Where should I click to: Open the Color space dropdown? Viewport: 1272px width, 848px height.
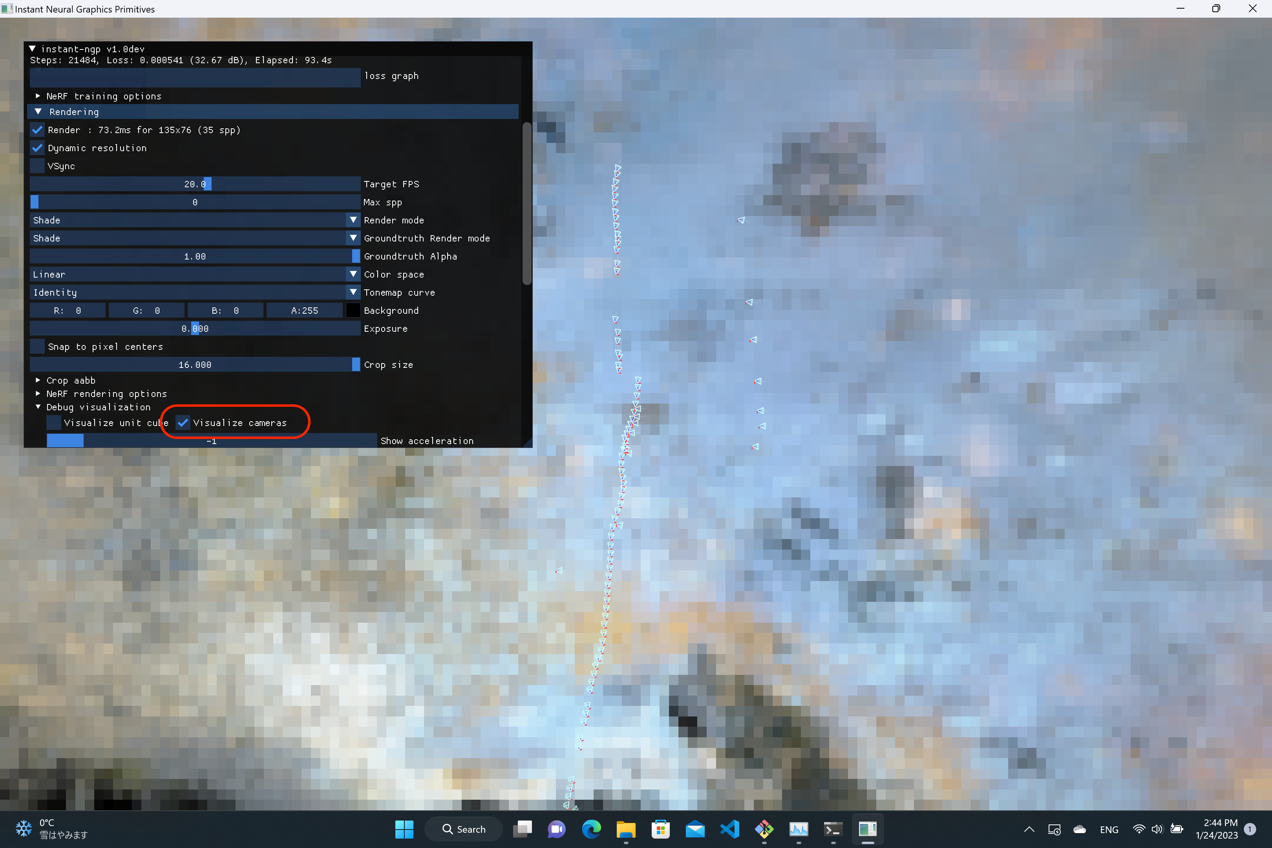click(x=353, y=274)
